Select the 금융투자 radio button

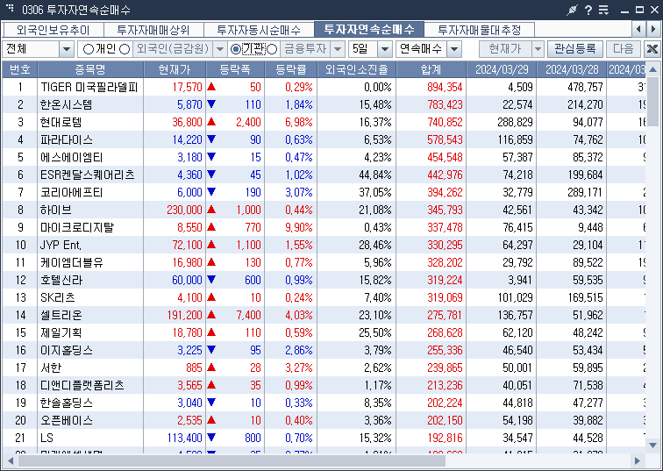click(x=272, y=49)
